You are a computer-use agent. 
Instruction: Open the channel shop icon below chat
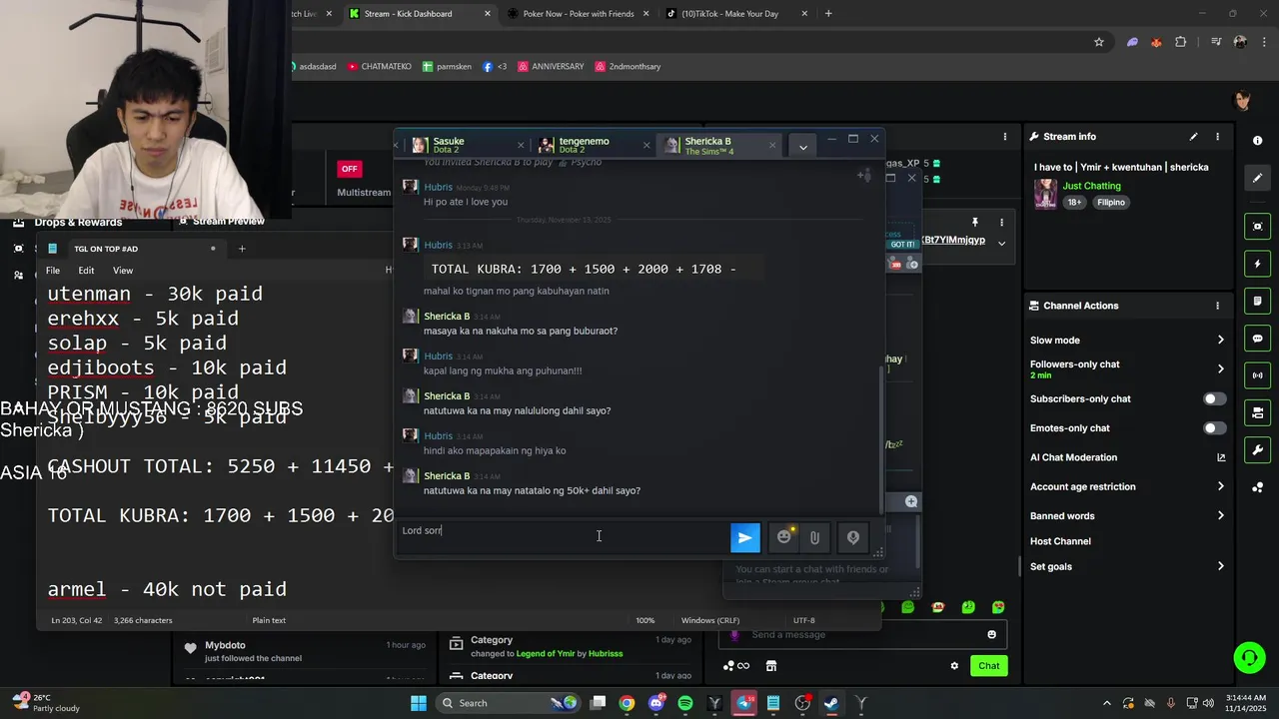tap(771, 666)
